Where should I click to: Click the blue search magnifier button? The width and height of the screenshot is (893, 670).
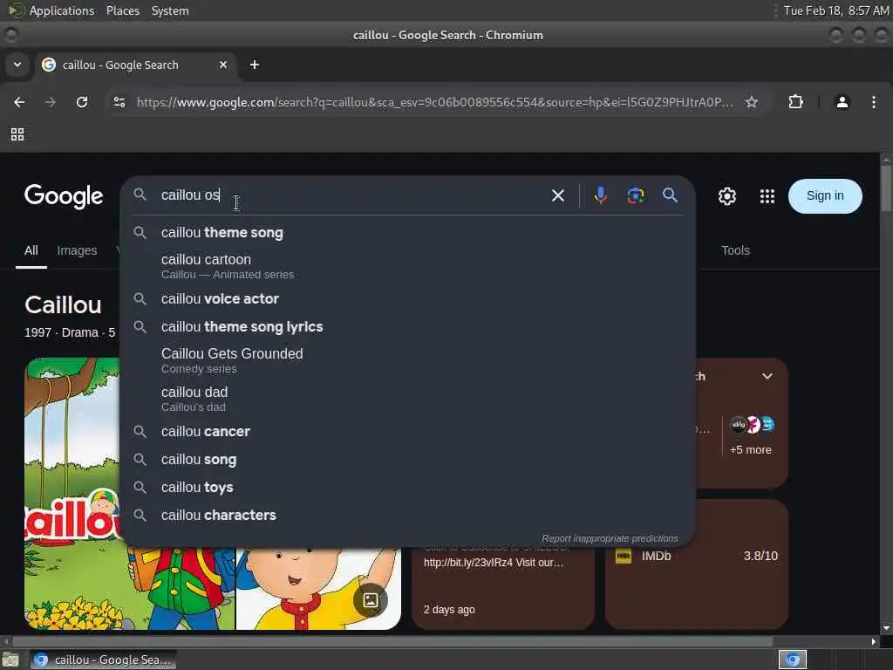[670, 195]
